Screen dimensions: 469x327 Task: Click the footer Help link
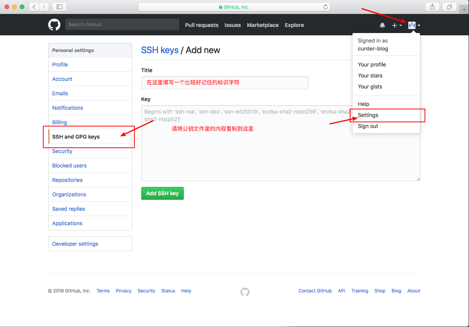click(x=186, y=291)
